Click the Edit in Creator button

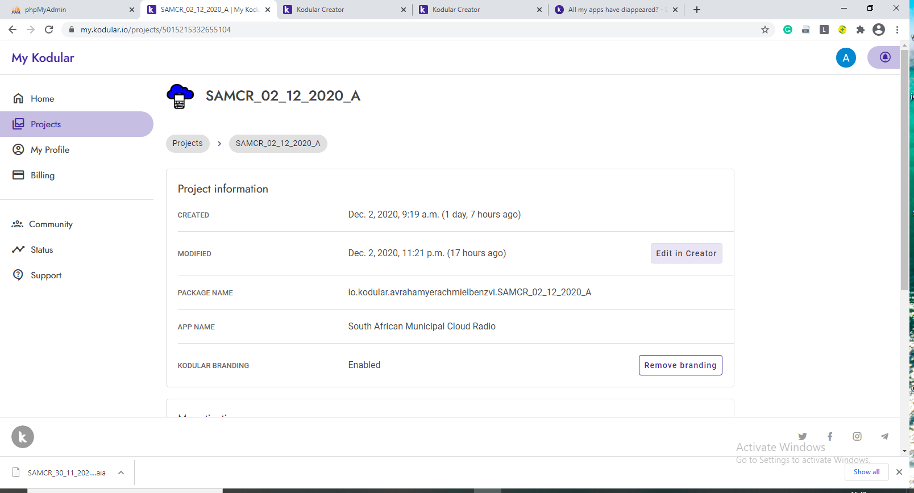pos(686,253)
